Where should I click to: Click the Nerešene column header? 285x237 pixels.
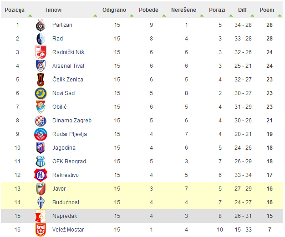coord(183,10)
